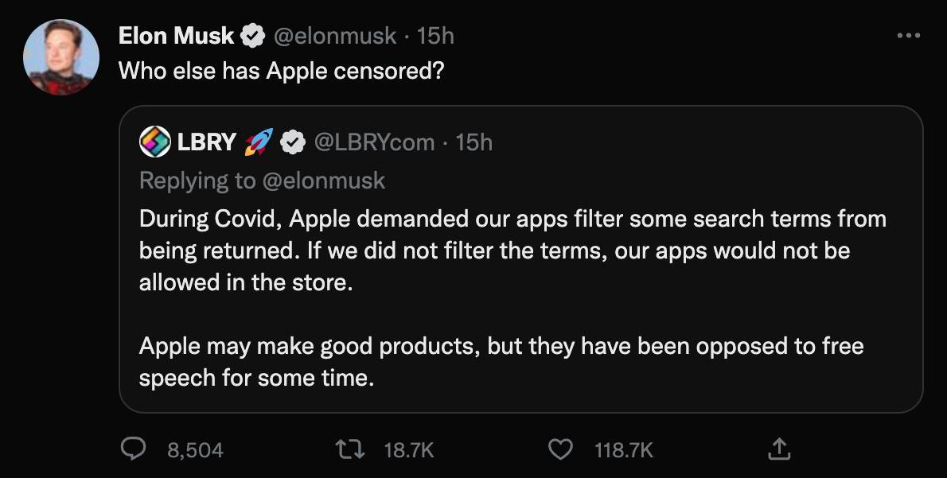The width and height of the screenshot is (947, 478).
Task: Open the reply icon on Elon Musk's tweet
Action: pos(134,449)
